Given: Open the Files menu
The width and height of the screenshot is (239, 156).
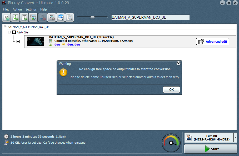Looking at the screenshot, I should pyautogui.click(x=6, y=9).
